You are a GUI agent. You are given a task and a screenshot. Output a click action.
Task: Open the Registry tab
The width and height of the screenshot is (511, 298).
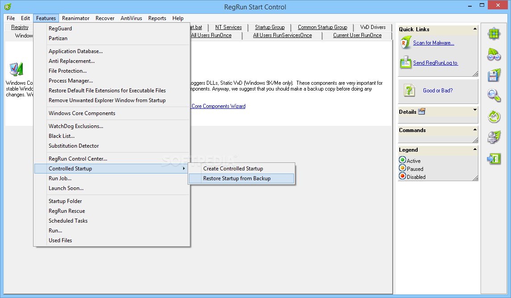20,27
